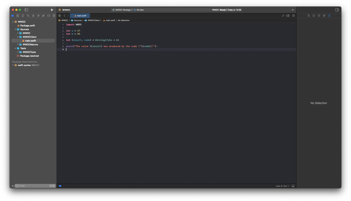This screenshot has width=351, height=201.
Task: Show the File inspector icon
Action: coord(308,16)
